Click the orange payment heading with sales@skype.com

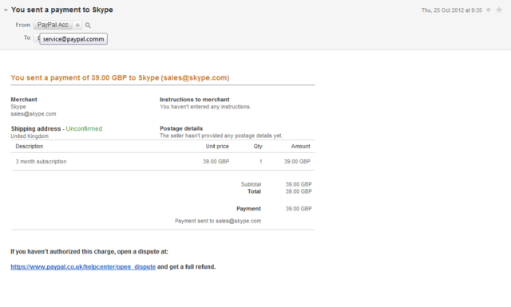(x=120, y=78)
